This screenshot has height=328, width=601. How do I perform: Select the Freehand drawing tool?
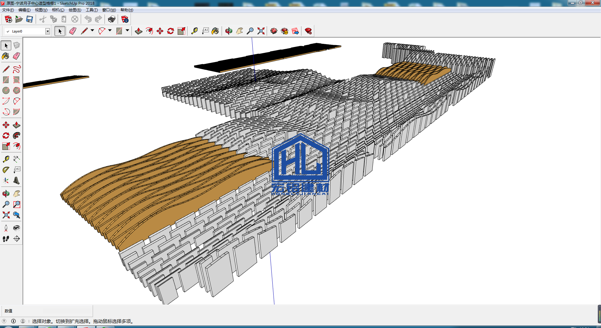pos(17,69)
